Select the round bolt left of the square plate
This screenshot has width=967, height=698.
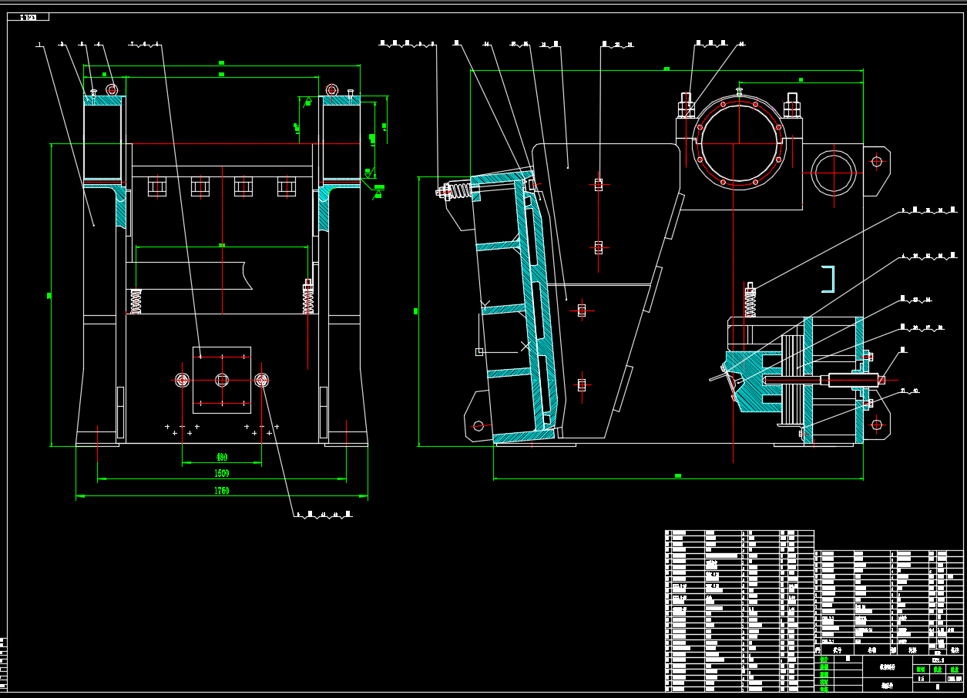pyautogui.click(x=183, y=380)
